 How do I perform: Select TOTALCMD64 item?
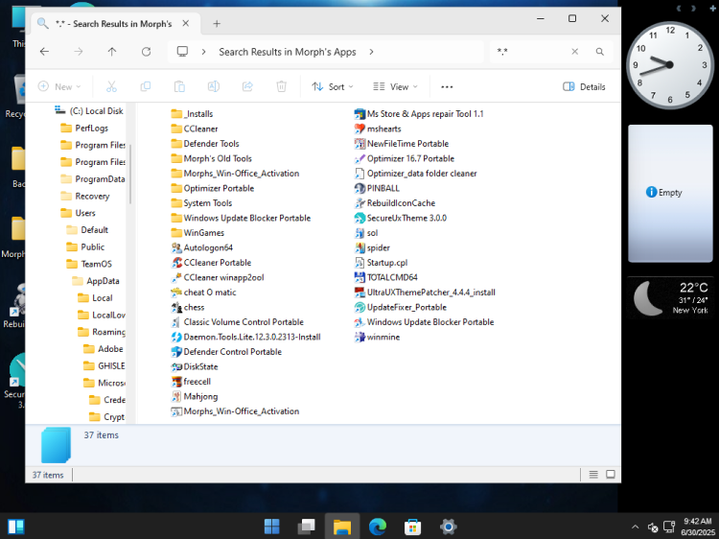[x=386, y=277]
